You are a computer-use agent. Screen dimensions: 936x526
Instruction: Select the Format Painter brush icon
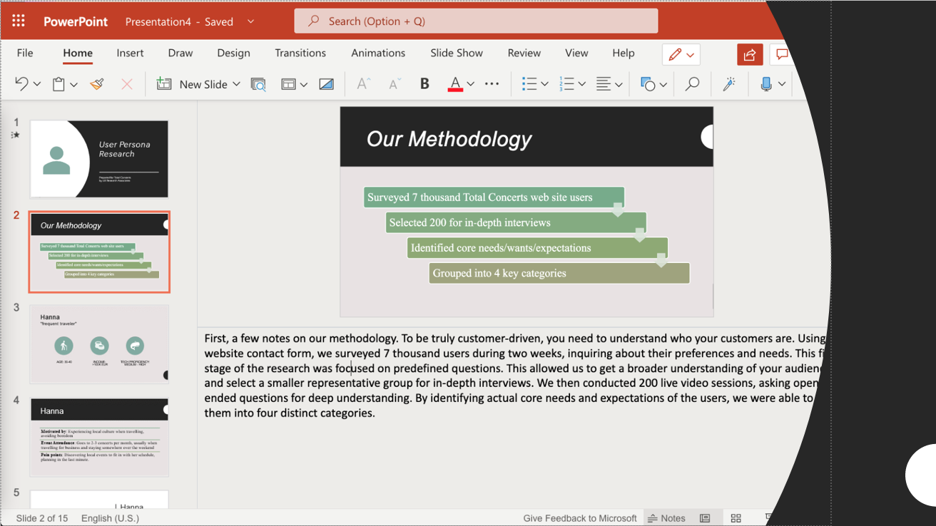tap(98, 84)
